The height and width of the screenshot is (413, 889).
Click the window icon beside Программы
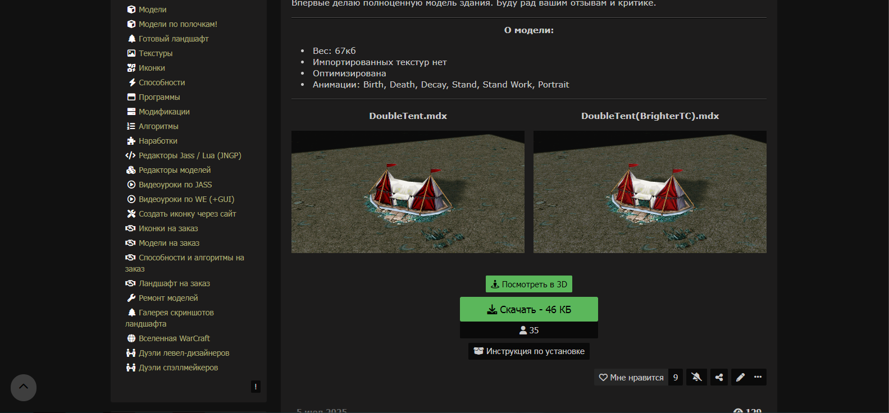pyautogui.click(x=131, y=97)
